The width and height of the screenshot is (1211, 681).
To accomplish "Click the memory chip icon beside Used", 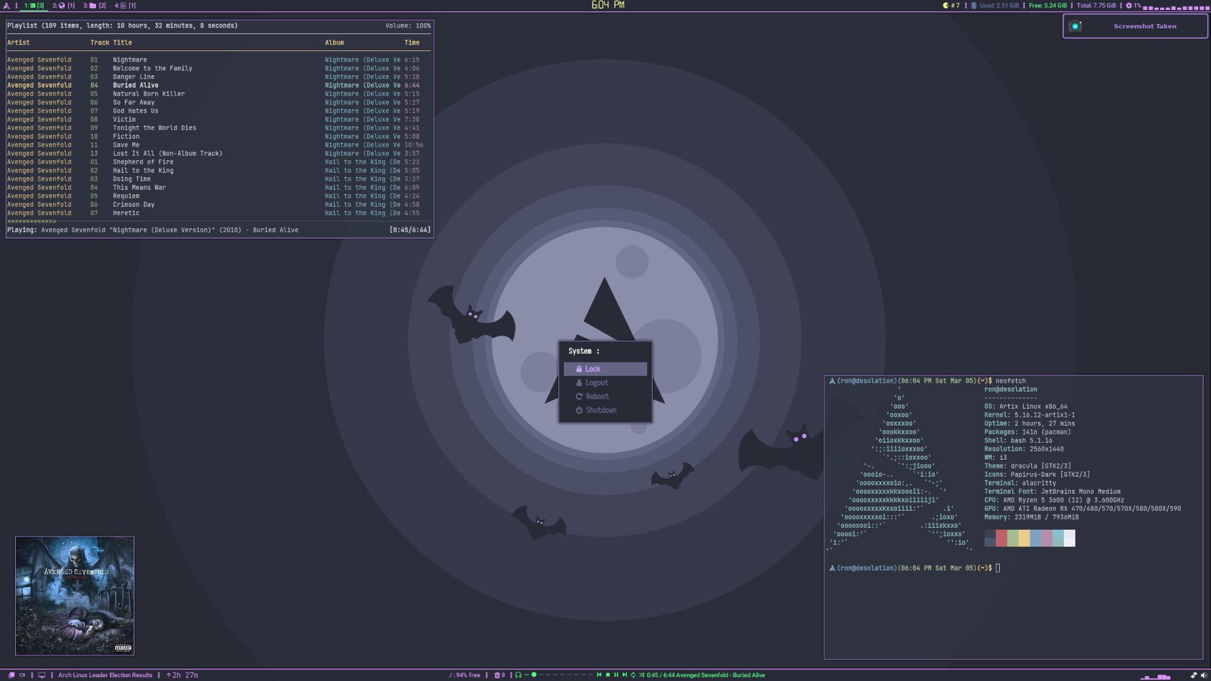I will (x=974, y=5).
